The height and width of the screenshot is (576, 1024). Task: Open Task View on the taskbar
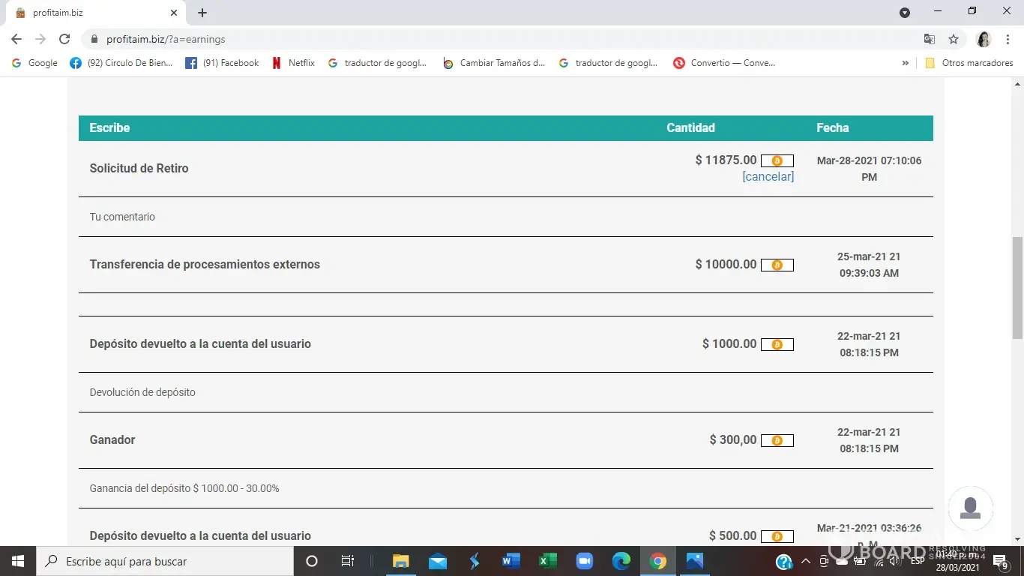pos(348,561)
